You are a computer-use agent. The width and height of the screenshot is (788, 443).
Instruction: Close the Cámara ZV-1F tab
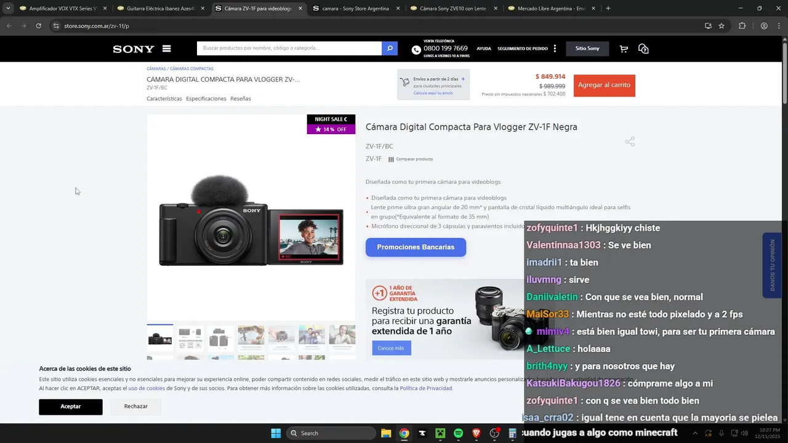tap(300, 9)
